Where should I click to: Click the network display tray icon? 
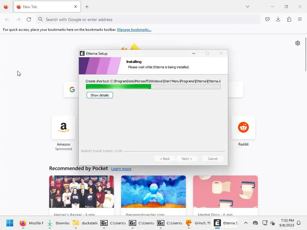coord(265,223)
